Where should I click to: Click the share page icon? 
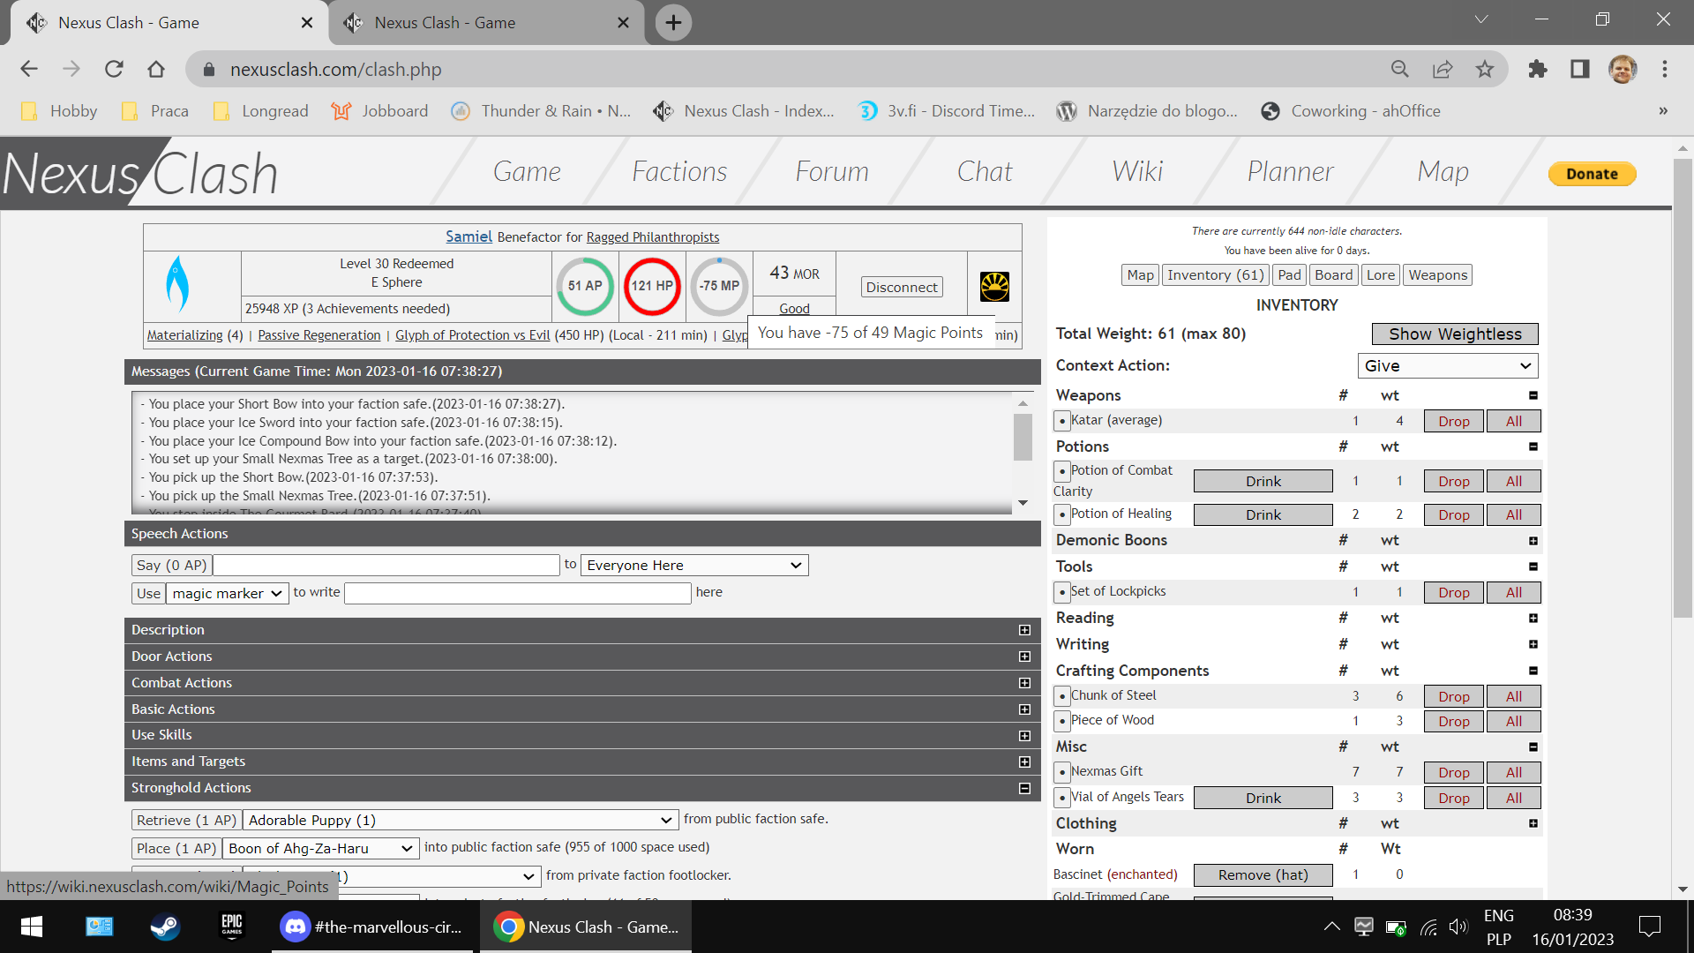click(1443, 69)
